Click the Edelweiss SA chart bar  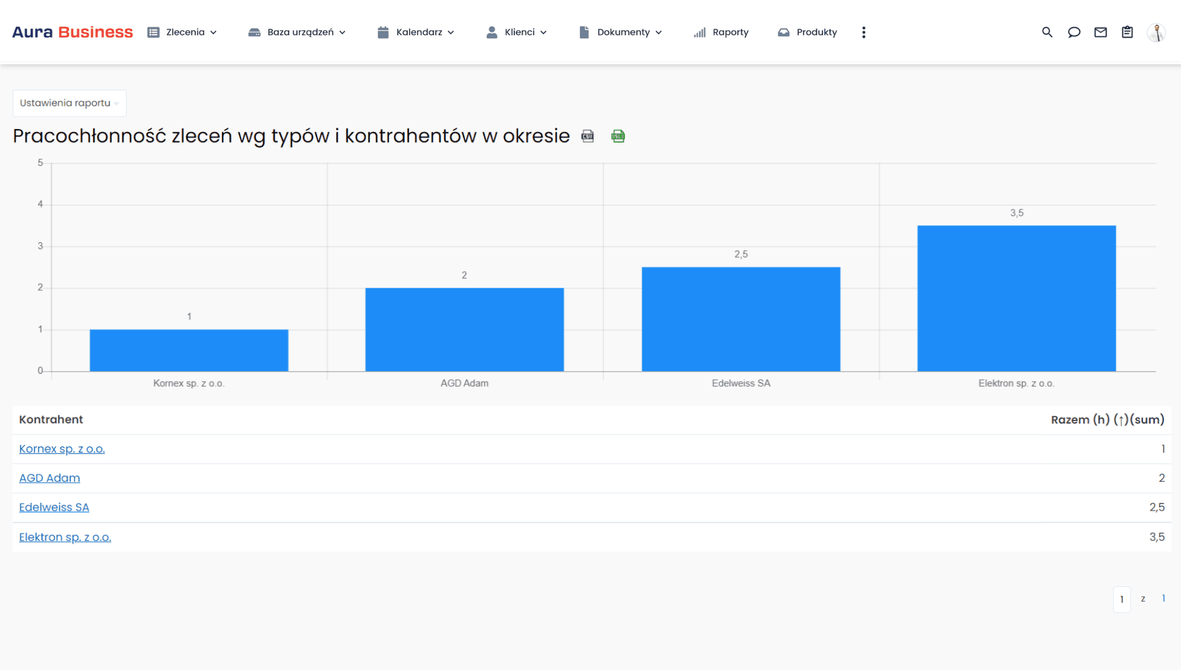tap(741, 319)
